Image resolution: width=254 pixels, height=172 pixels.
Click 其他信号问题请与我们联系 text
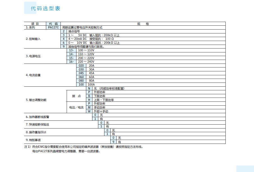point(86,47)
